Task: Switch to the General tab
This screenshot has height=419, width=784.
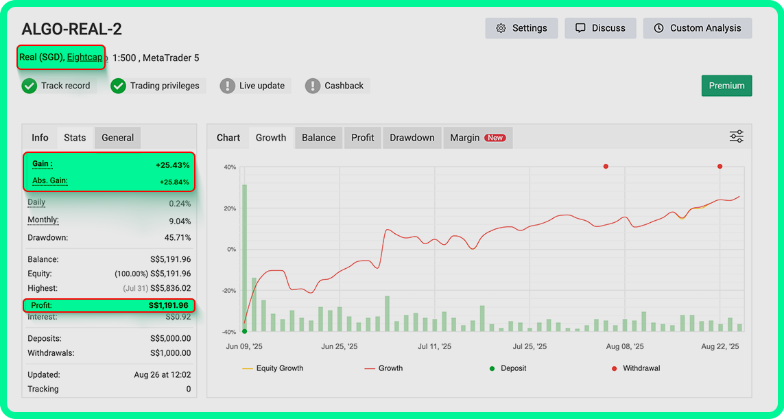Action: [117, 137]
